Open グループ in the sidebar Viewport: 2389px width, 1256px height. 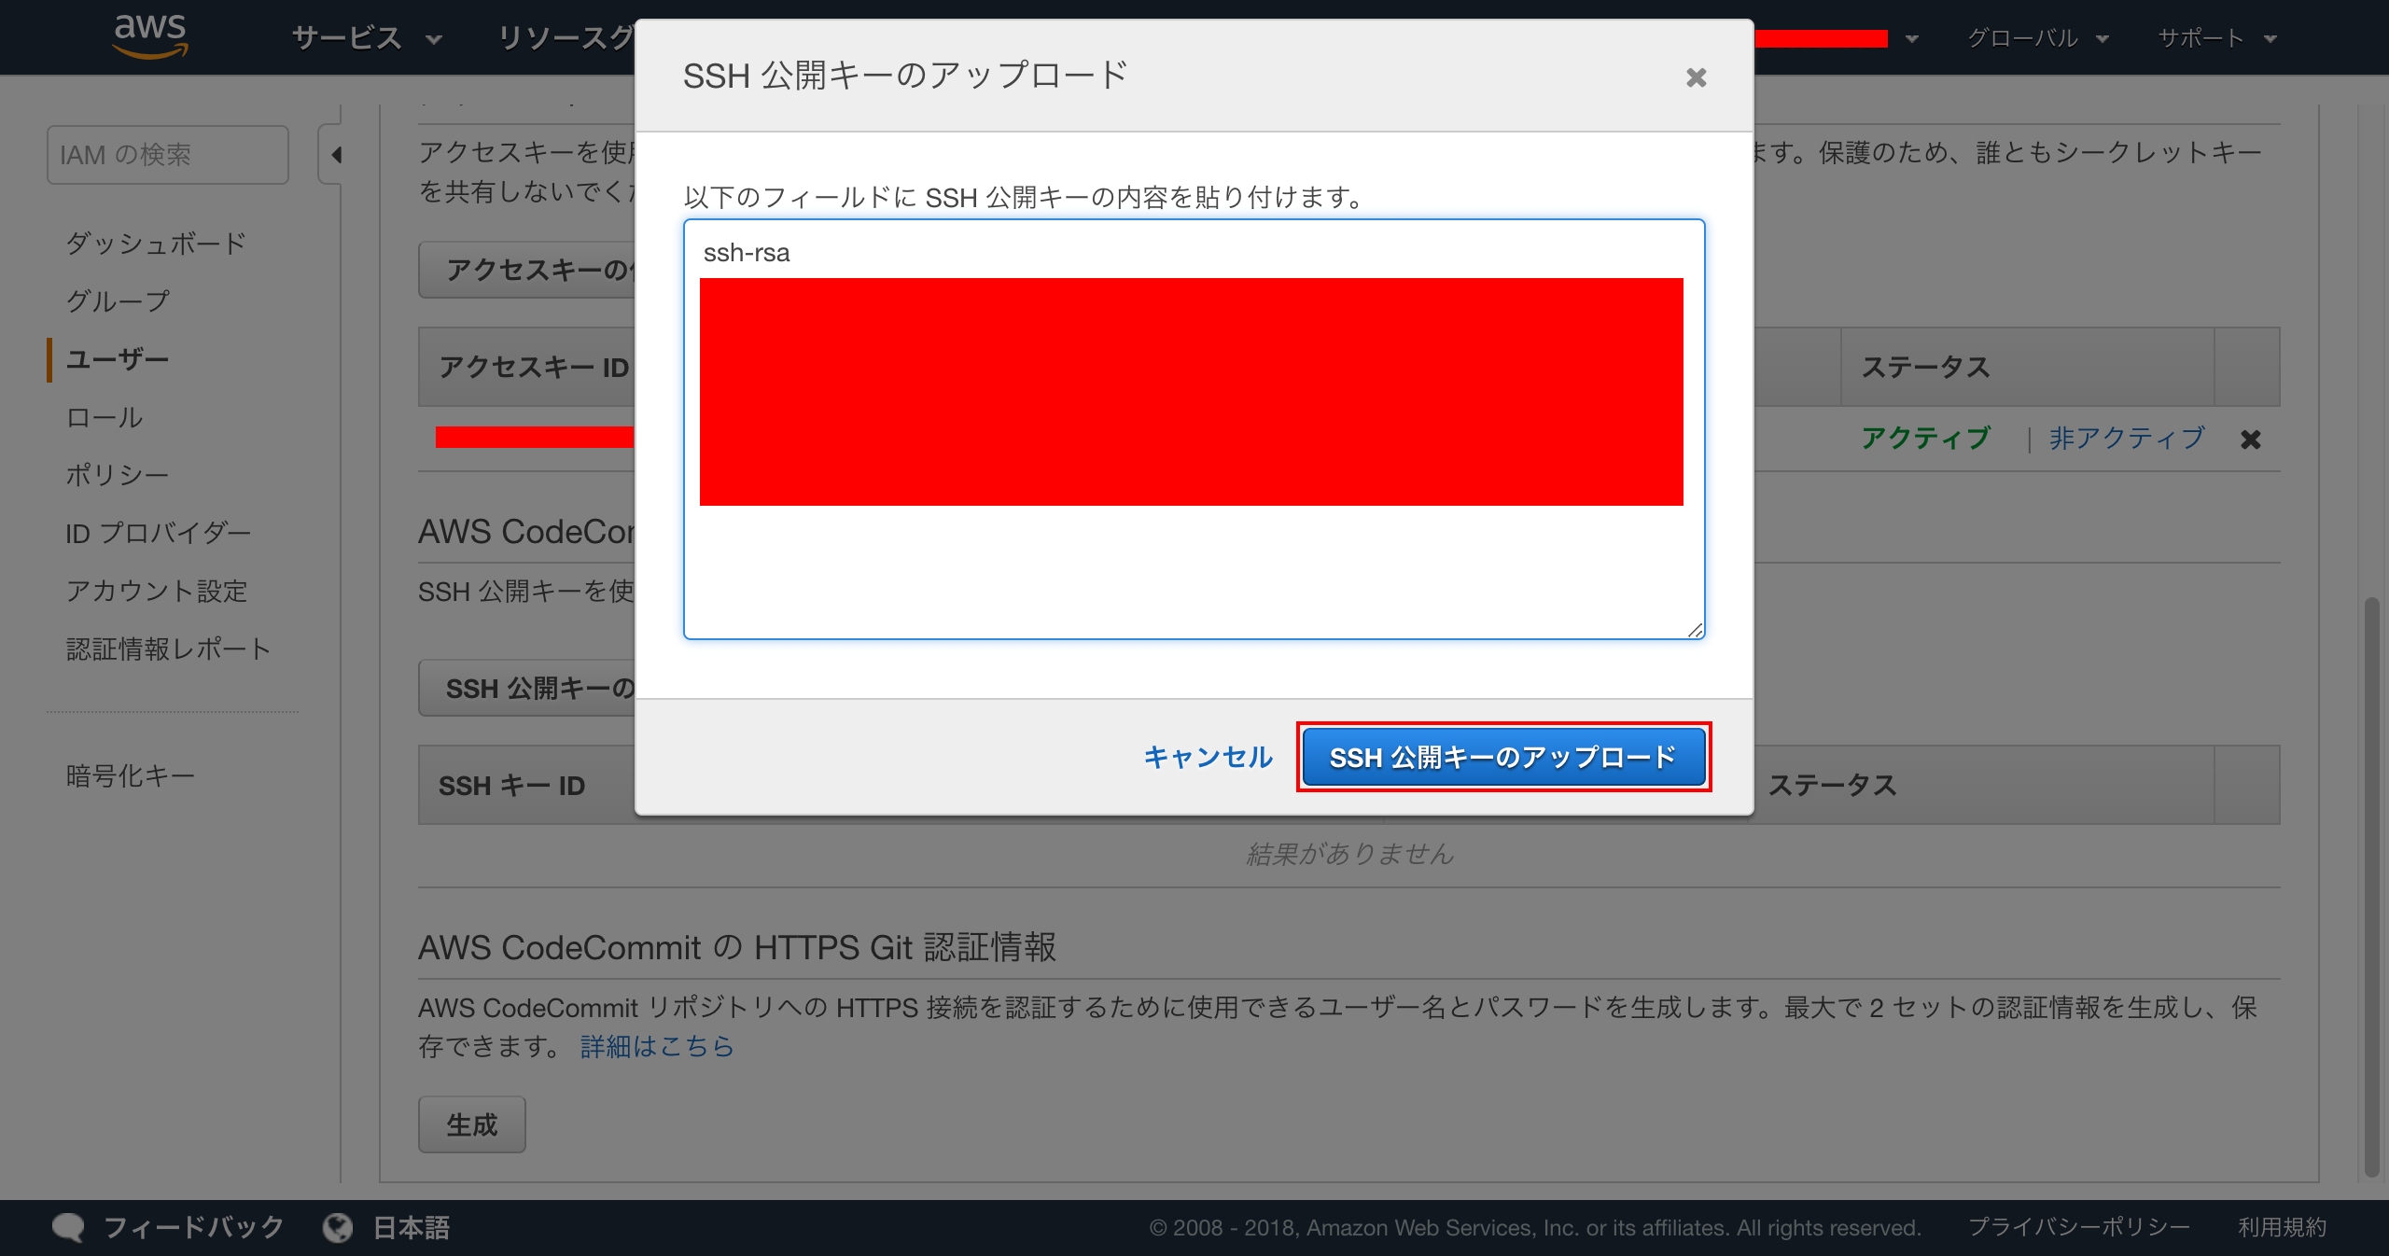point(118,301)
